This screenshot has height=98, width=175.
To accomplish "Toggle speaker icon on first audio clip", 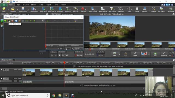I will click(x=27, y=82).
